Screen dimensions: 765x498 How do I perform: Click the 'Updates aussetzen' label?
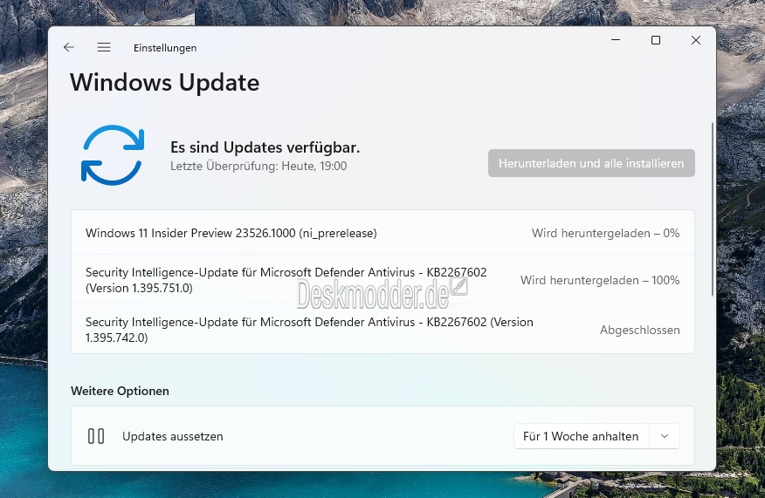(173, 436)
